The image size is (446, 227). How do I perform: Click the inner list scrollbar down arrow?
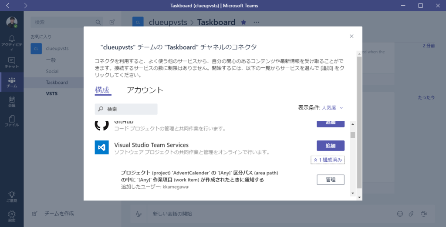coord(353,193)
